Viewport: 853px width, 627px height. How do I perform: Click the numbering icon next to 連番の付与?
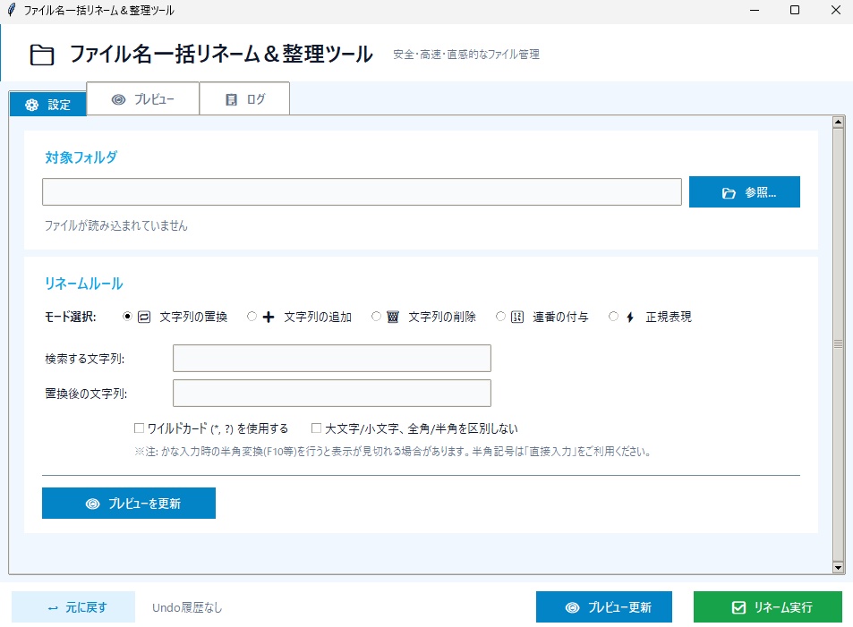[x=517, y=317]
